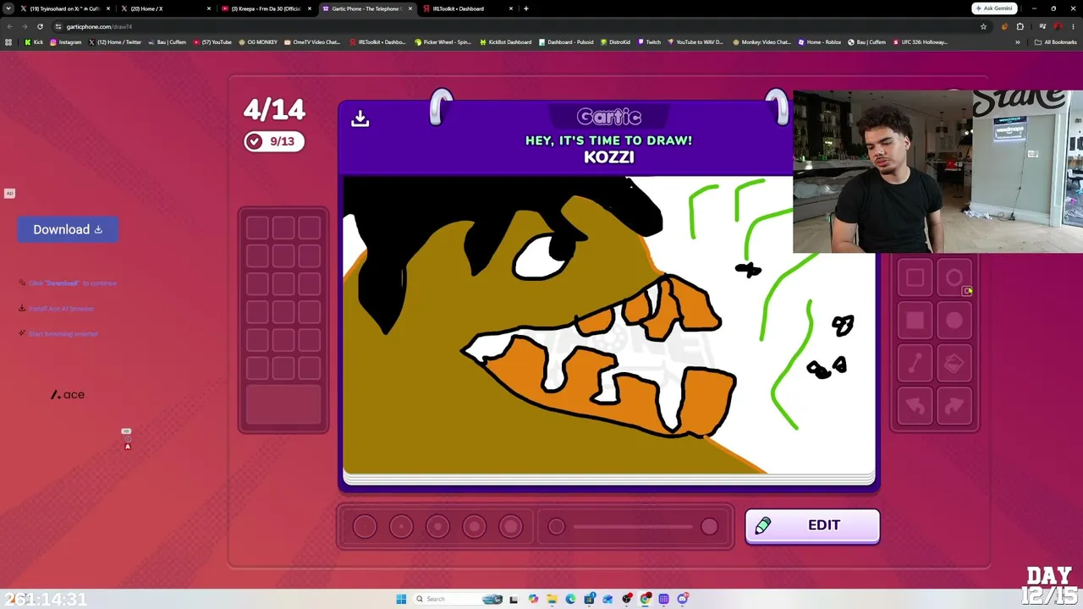Choose the fourth brush thickness dot
The height and width of the screenshot is (609, 1083).
[x=474, y=527]
